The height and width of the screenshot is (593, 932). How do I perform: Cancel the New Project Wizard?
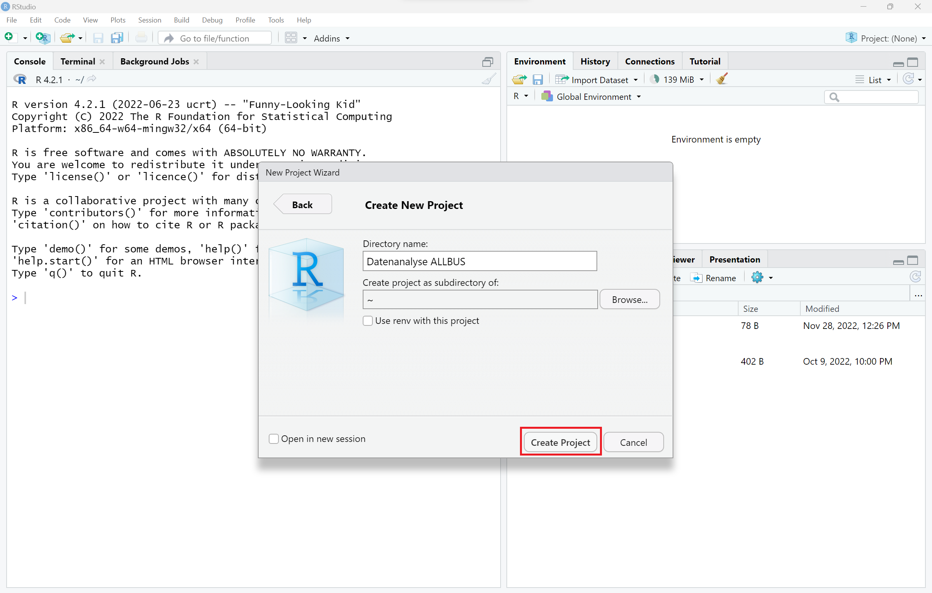coord(633,442)
